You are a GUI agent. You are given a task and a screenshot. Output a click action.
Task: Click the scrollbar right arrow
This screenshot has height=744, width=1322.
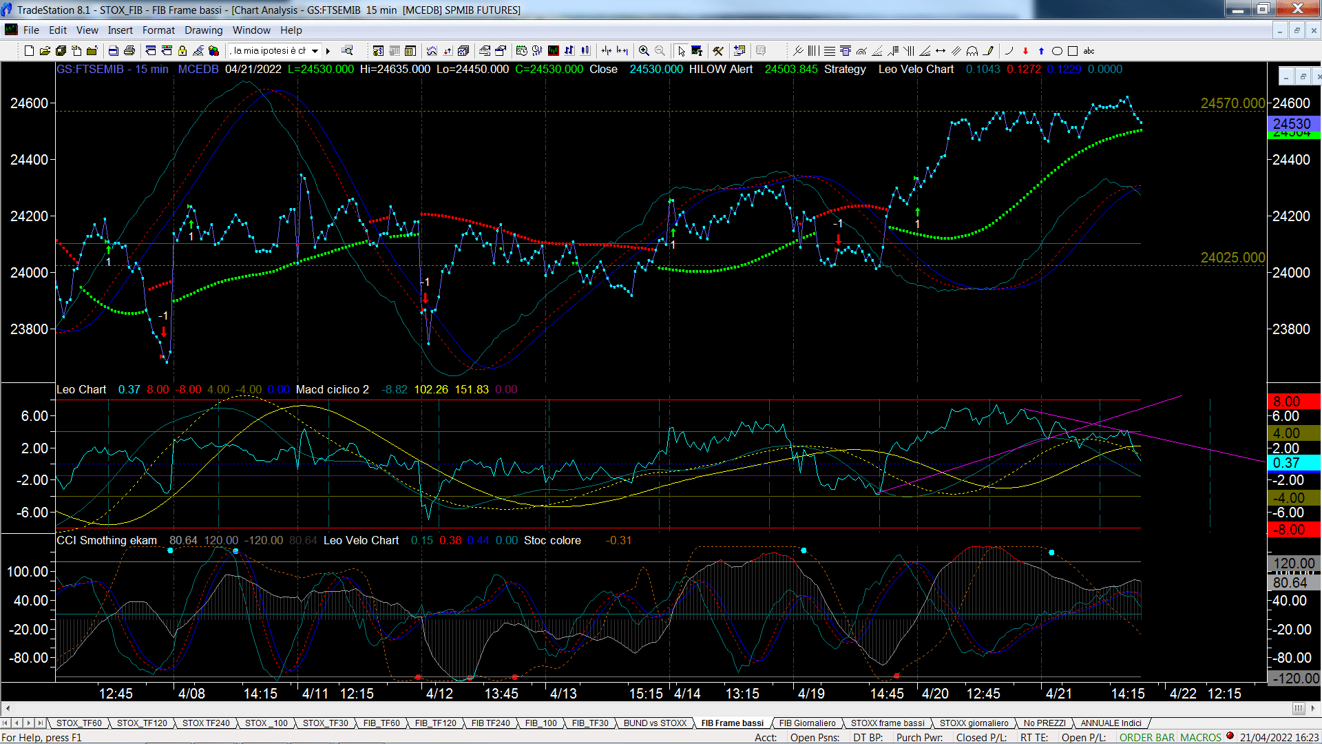(x=1314, y=708)
